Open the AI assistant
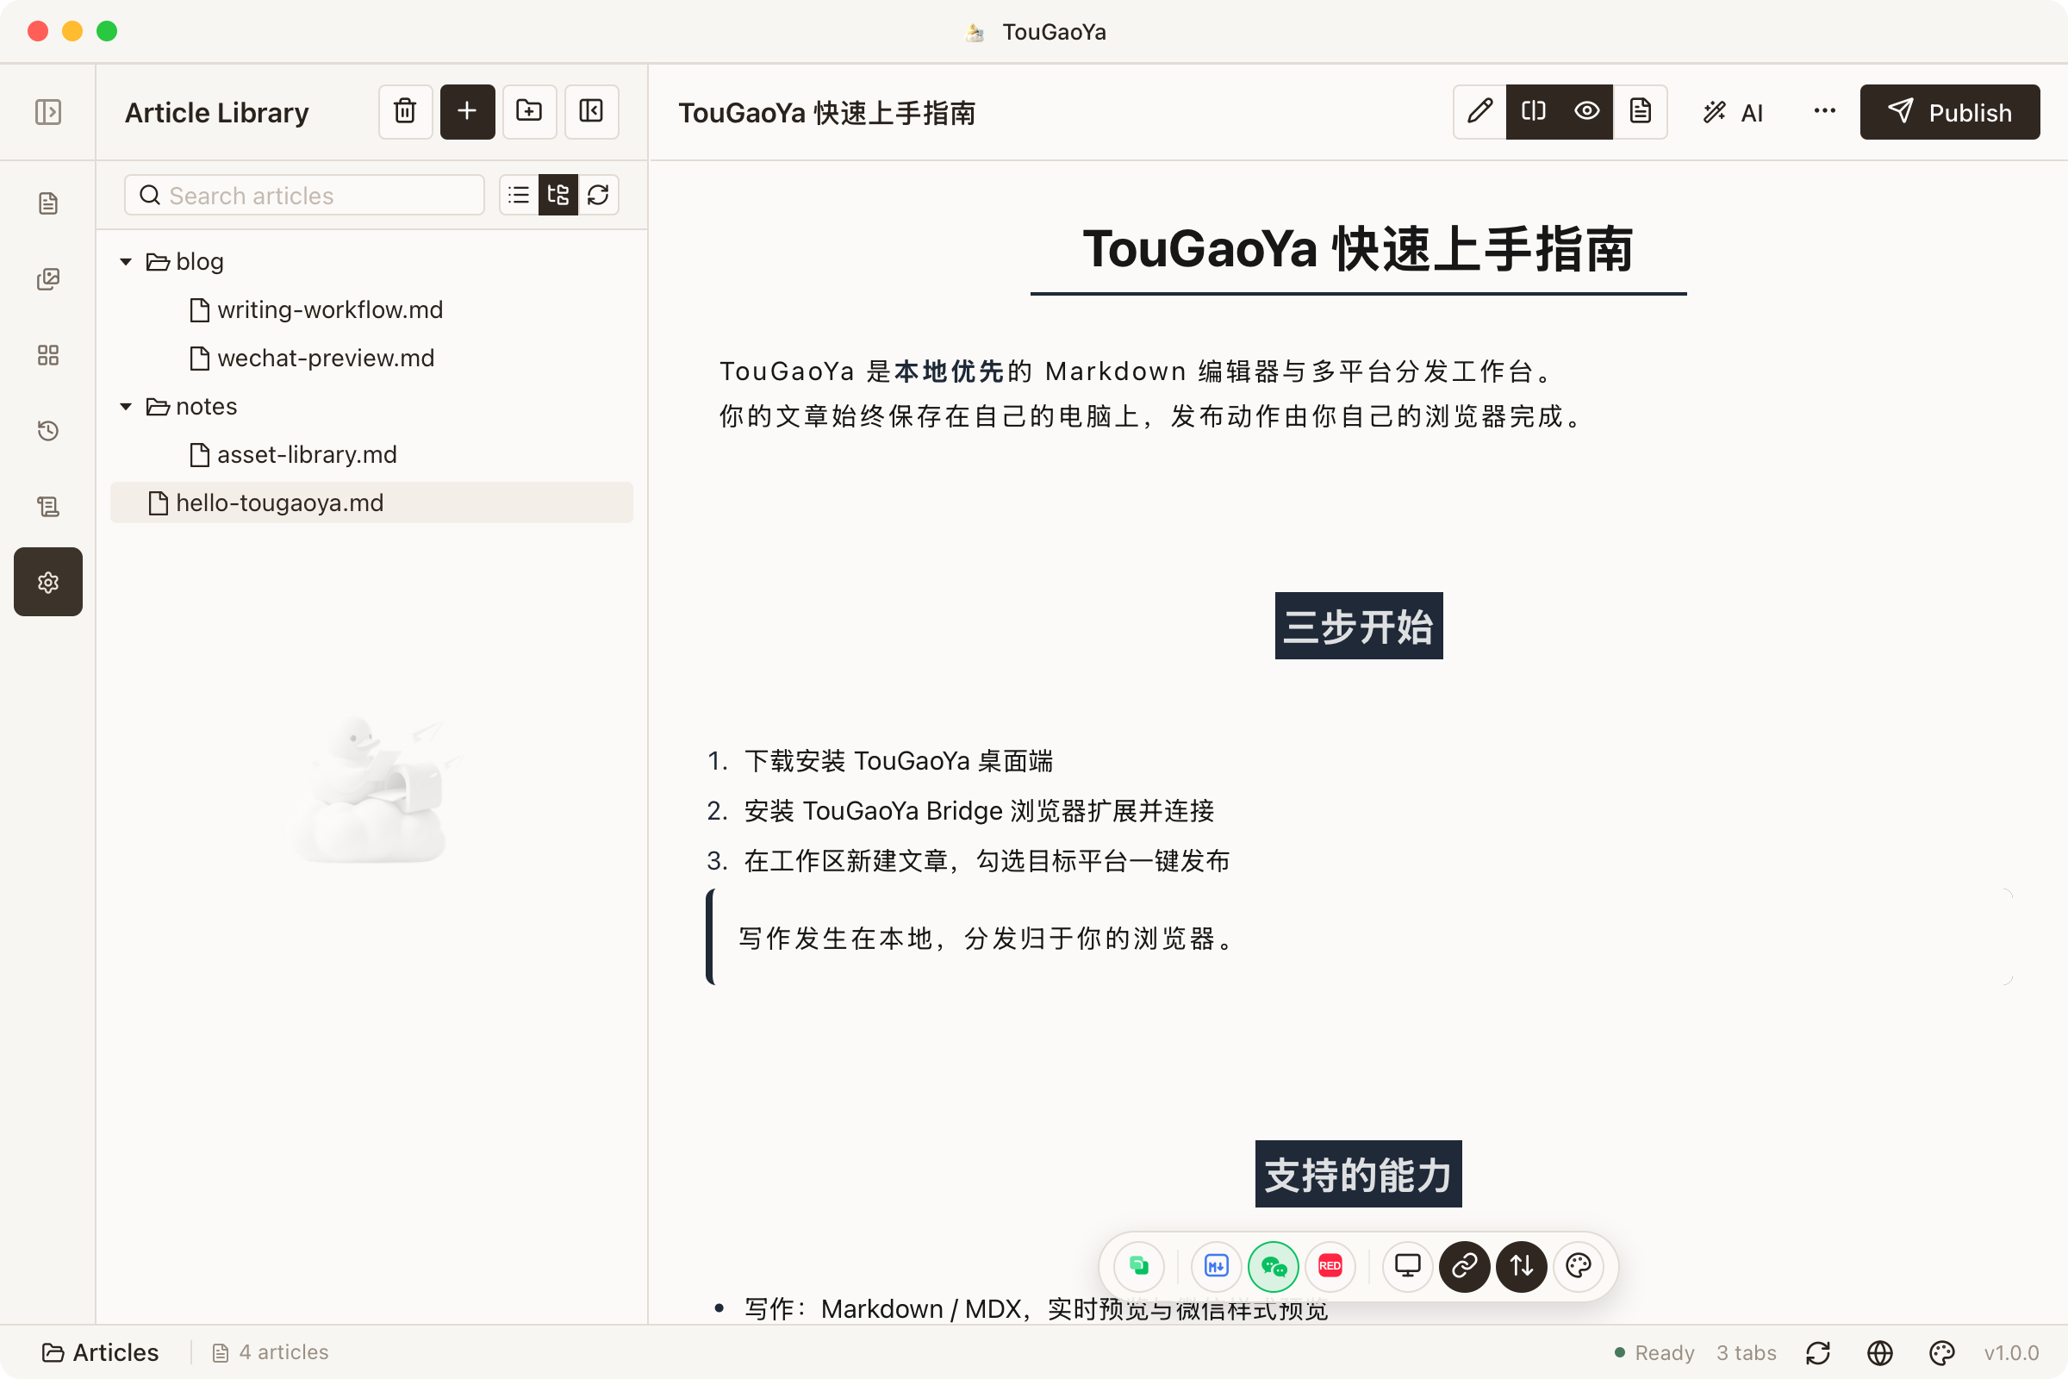 pyautogui.click(x=1733, y=113)
